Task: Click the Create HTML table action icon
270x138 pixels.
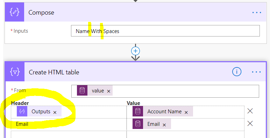Action: click(x=15, y=72)
